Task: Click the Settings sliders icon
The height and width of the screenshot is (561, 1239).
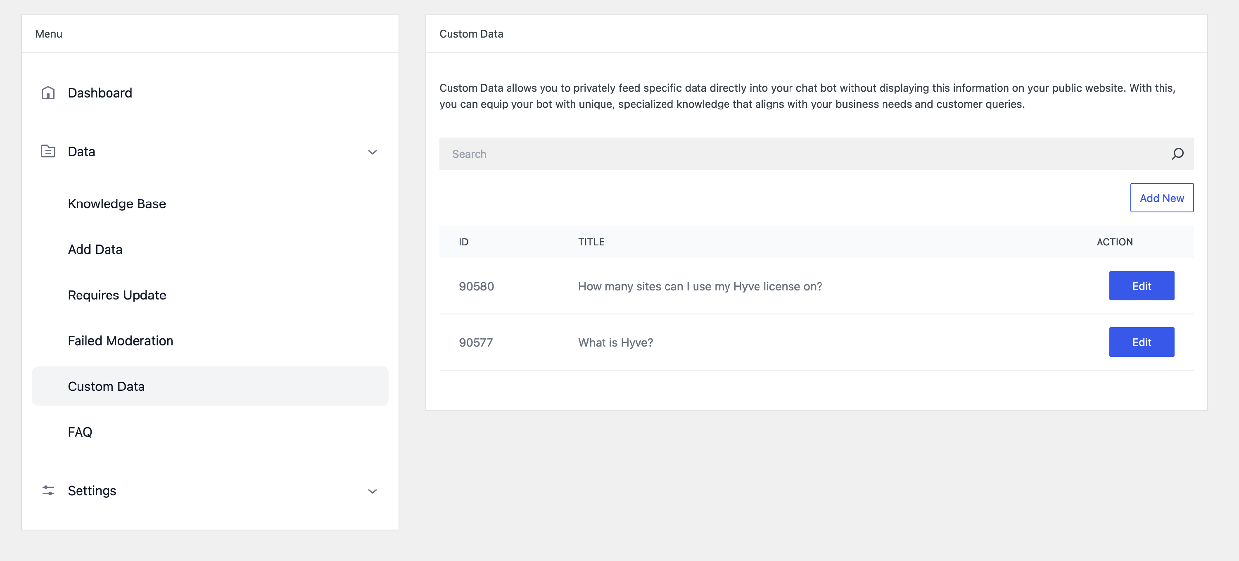Action: (47, 490)
